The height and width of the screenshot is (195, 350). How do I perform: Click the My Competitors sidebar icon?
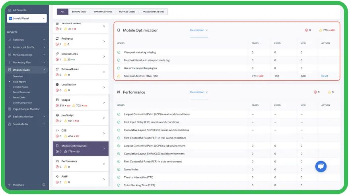10,55
